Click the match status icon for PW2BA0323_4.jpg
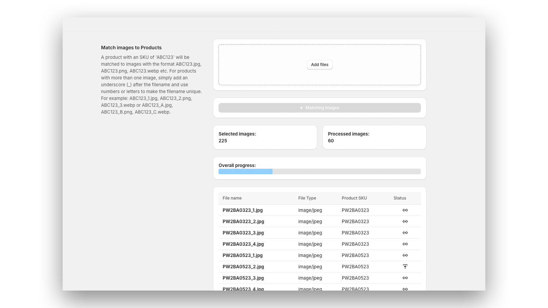The width and height of the screenshot is (548, 308). [405, 244]
